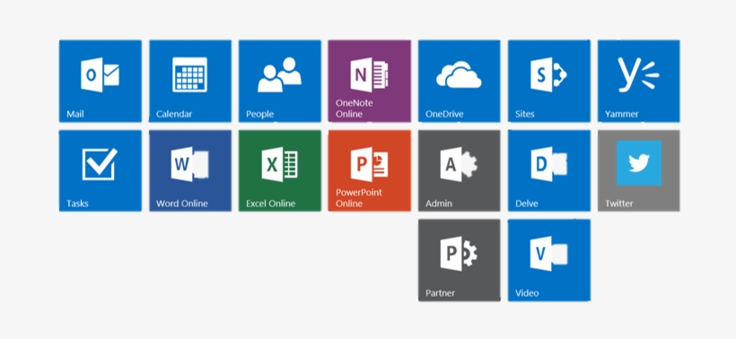Launch Excel Online
This screenshot has height=339, width=736.
[x=280, y=170]
